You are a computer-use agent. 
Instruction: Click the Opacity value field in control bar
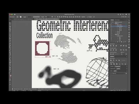[x=46, y=17]
